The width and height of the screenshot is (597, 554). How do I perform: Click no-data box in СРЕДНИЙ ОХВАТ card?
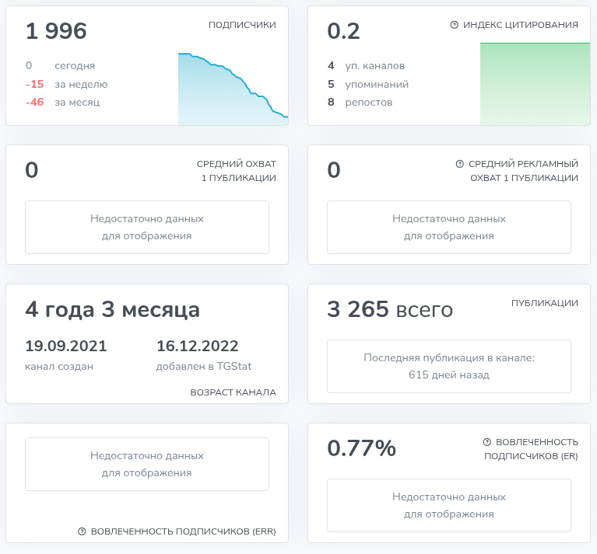pyautogui.click(x=147, y=227)
